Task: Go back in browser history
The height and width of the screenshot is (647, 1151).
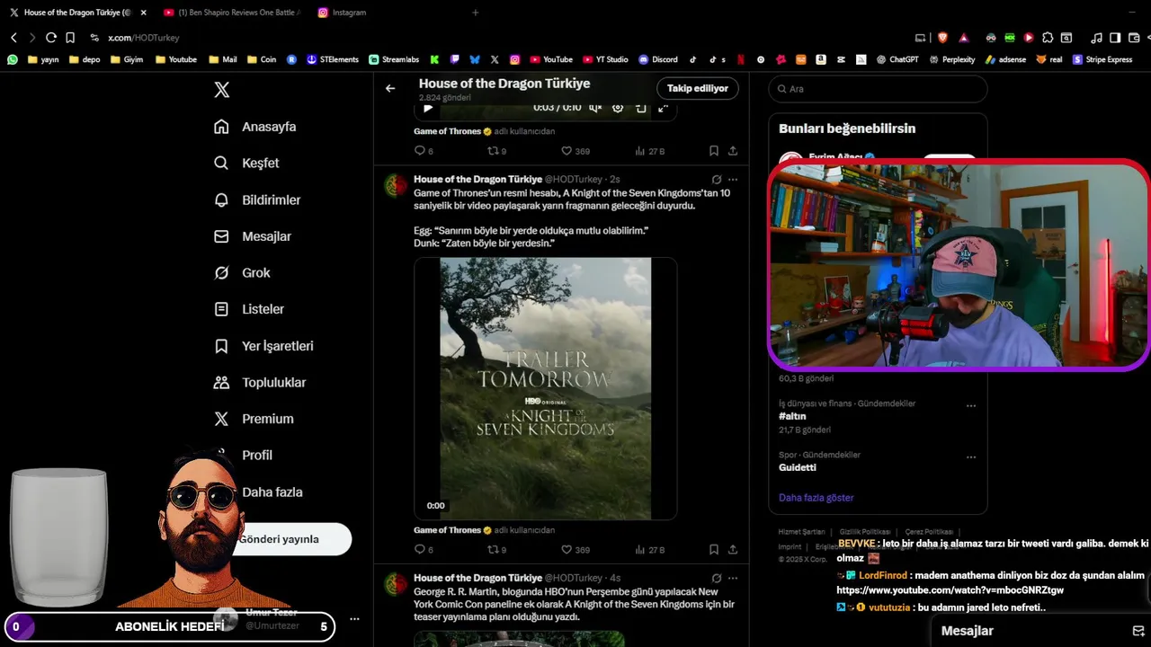Action: 13,38
